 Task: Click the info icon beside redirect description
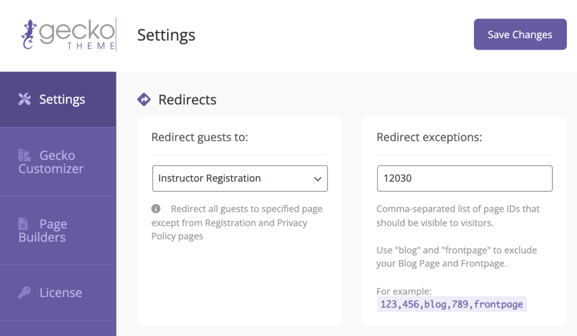pyautogui.click(x=156, y=209)
